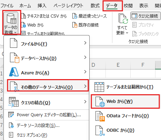Switch to the 数式 tab

pyautogui.click(x=95, y=6)
